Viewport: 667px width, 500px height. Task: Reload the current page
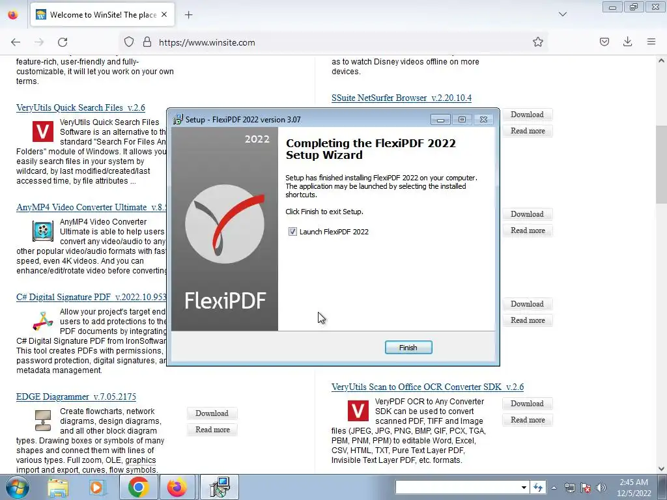[x=63, y=42]
